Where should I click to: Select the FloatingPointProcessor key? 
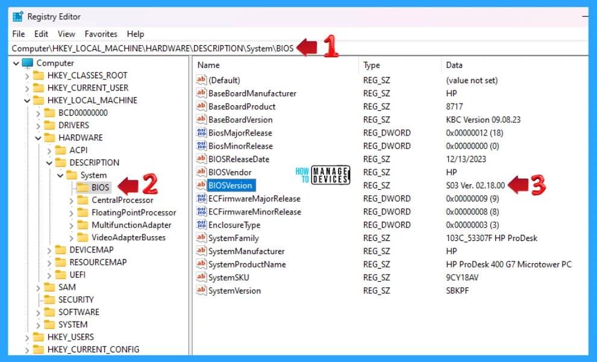pos(134,213)
